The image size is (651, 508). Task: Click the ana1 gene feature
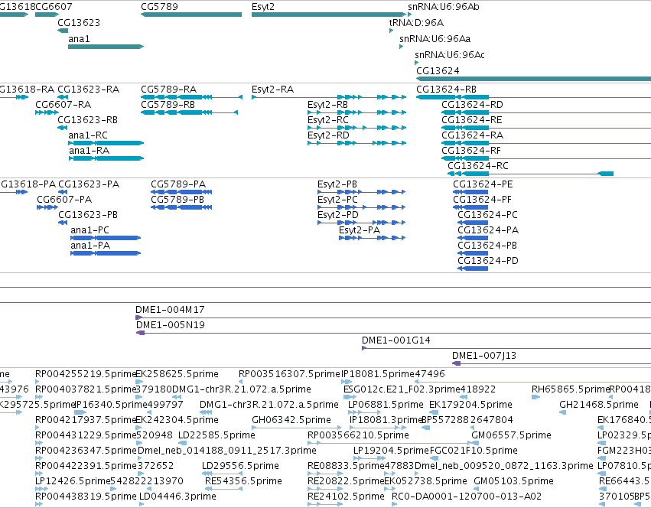(x=106, y=47)
